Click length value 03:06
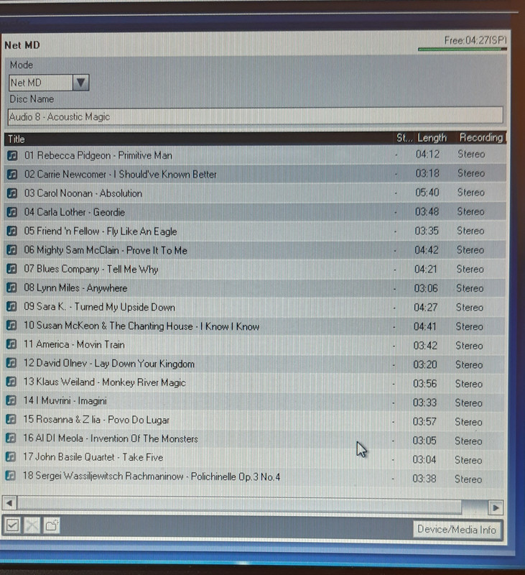Image resolution: width=525 pixels, height=575 pixels. coord(426,288)
